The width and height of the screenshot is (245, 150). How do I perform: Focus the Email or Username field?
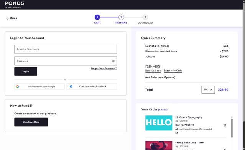point(66,49)
